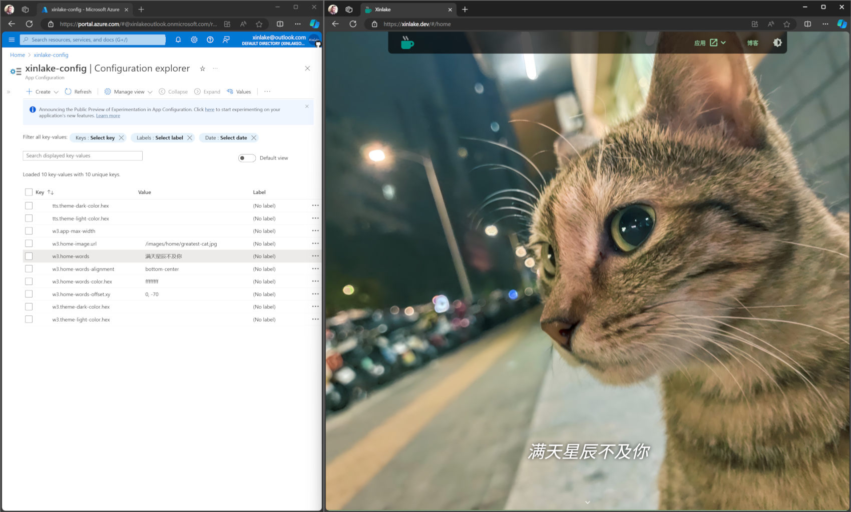The height and width of the screenshot is (512, 851).
Task: Open row menu for w3.theme-light-color.hex
Action: click(315, 319)
